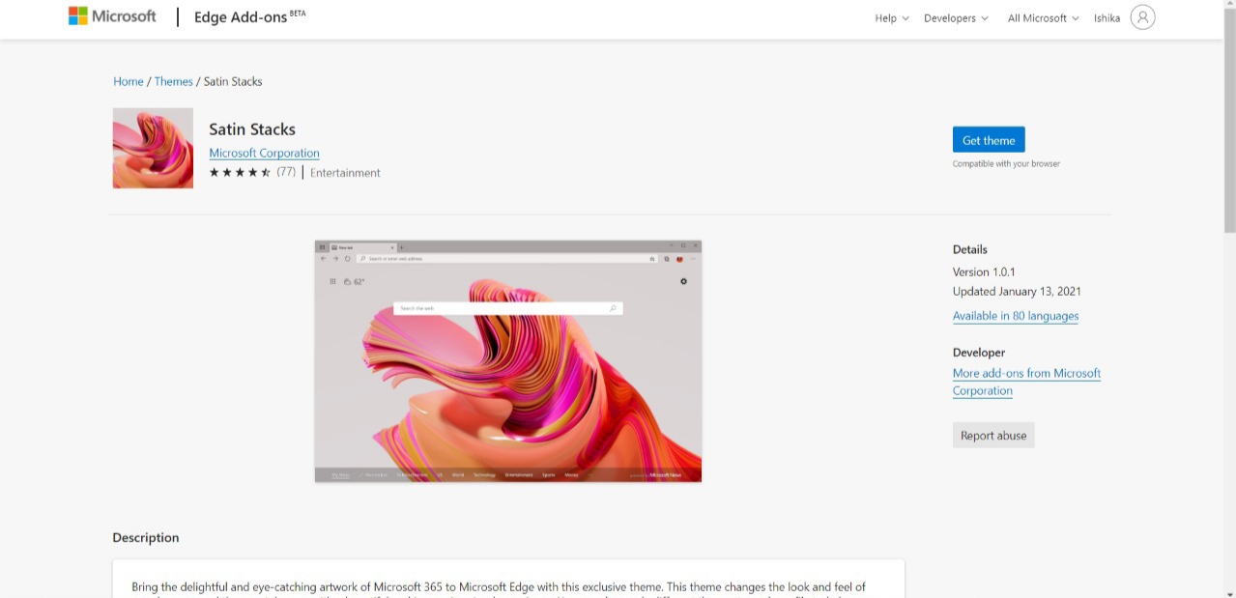Open Microsoft Corporation publisher link
The image size is (1236, 598).
(264, 153)
